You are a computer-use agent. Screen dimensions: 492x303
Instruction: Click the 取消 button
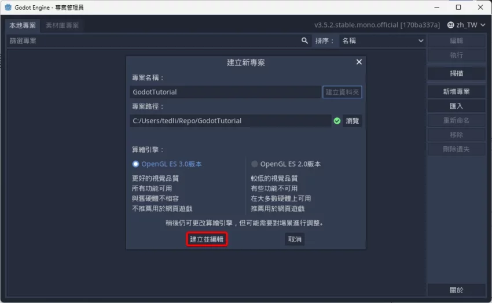(x=295, y=239)
